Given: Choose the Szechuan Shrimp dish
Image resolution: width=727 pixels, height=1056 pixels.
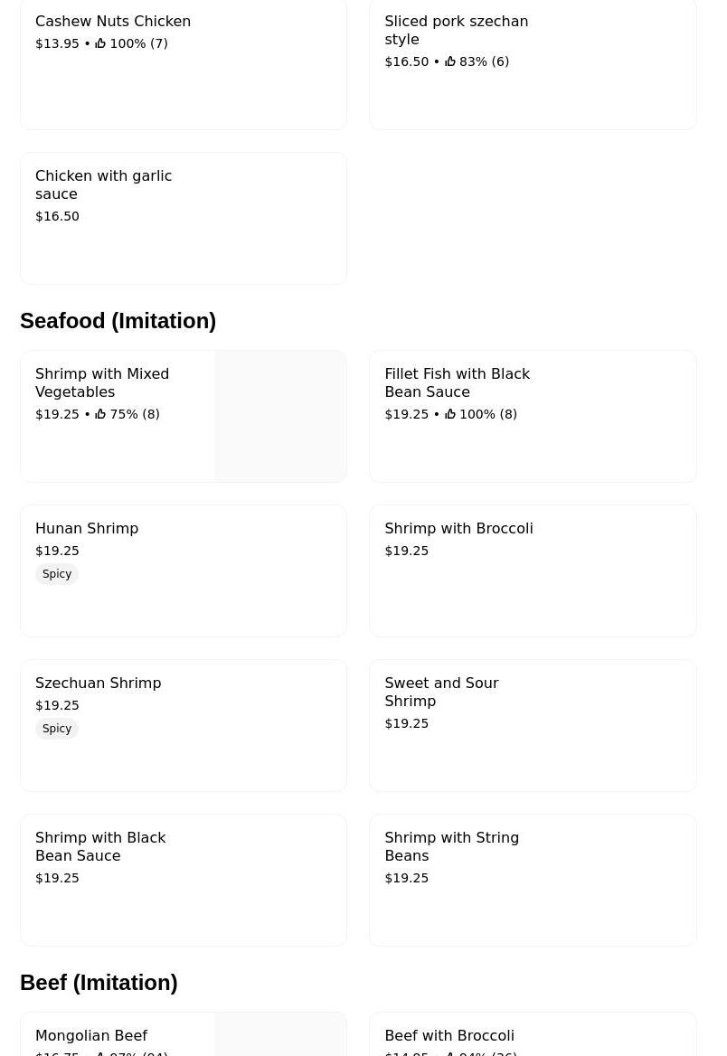Looking at the screenshot, I should tap(184, 725).
